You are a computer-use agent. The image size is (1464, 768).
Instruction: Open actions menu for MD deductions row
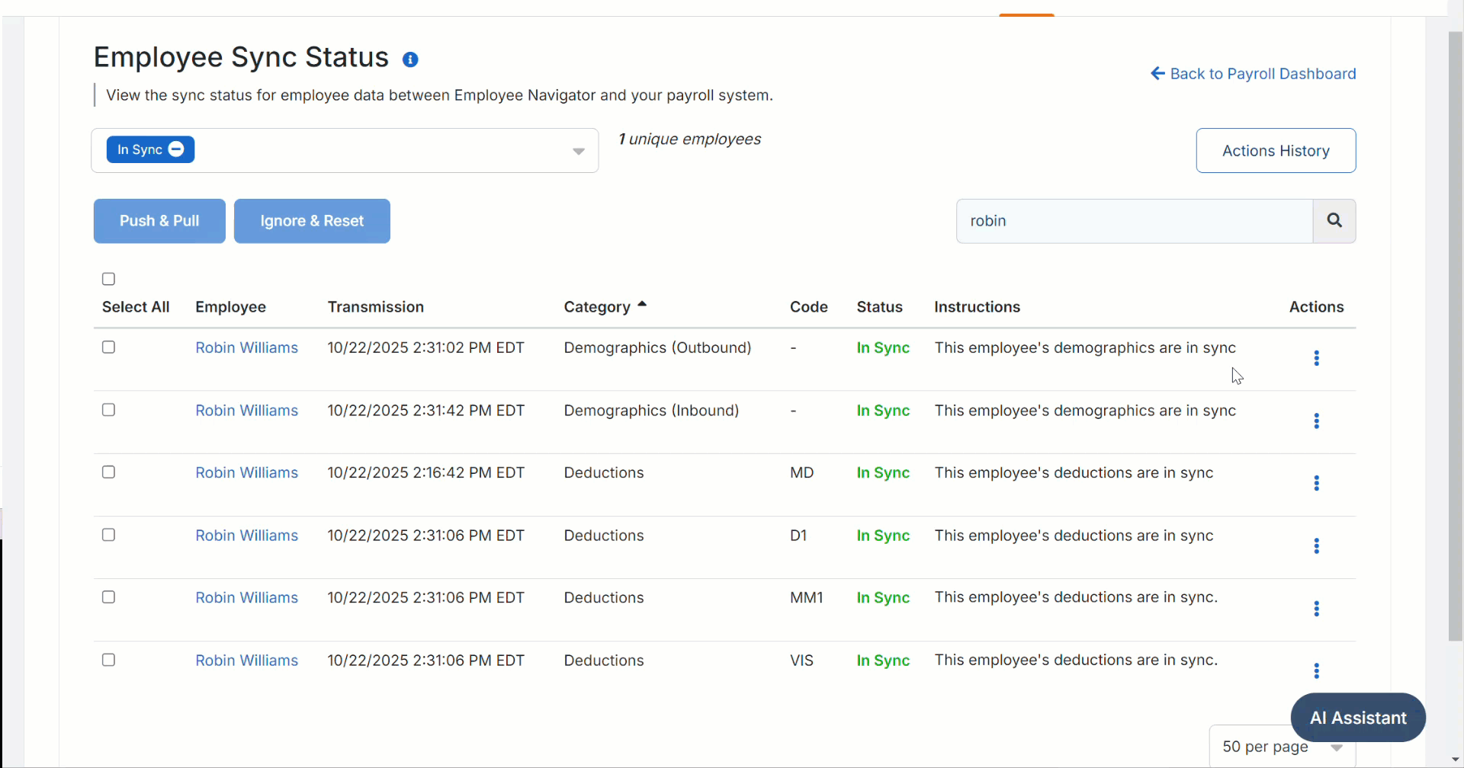[x=1316, y=483]
